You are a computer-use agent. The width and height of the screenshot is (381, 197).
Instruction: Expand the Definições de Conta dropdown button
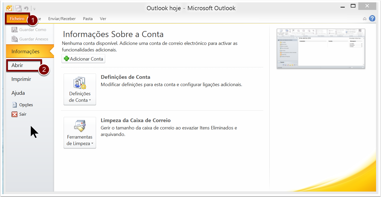click(x=80, y=89)
